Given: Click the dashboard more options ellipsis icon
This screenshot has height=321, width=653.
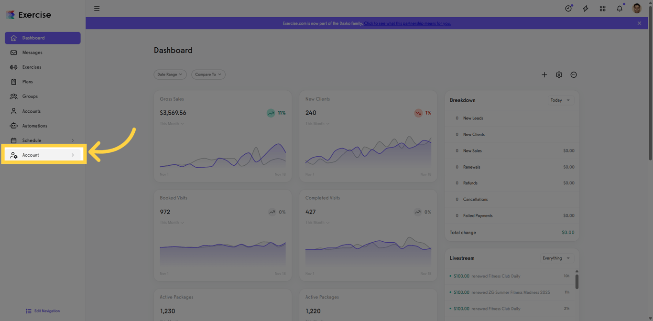Looking at the screenshot, I should [574, 75].
